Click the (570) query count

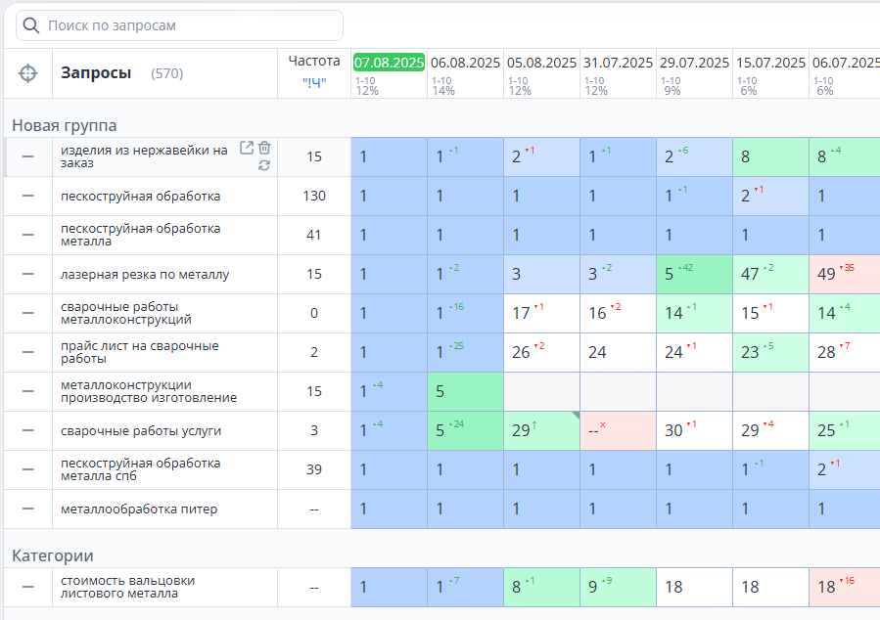coord(167,73)
